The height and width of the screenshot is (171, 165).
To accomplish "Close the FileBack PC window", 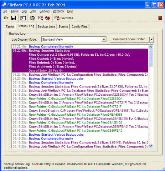I will tap(161, 5).
